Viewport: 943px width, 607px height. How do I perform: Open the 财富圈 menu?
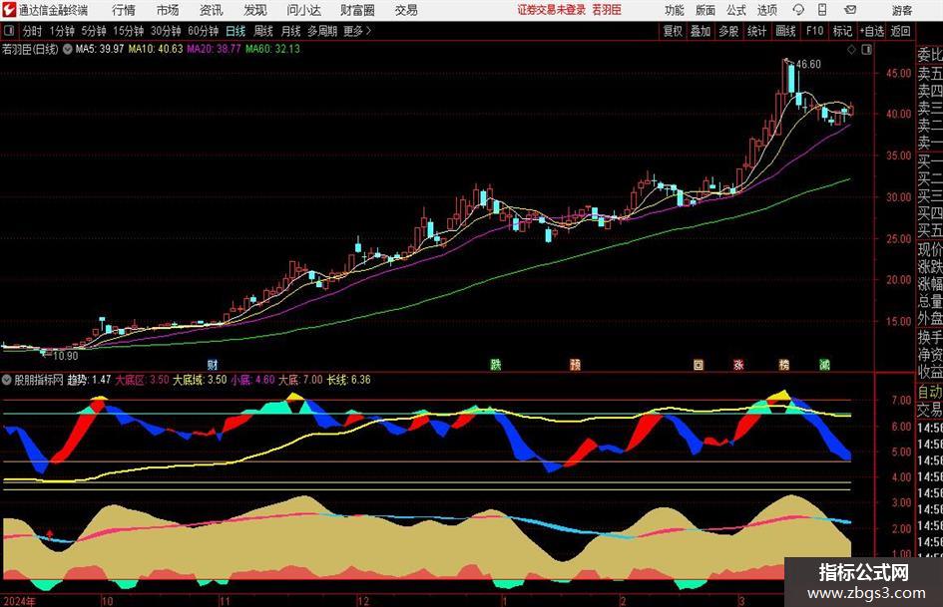pos(357,10)
